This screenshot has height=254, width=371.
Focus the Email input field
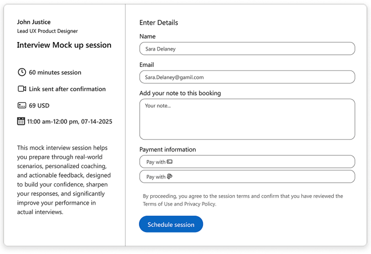pyautogui.click(x=247, y=77)
